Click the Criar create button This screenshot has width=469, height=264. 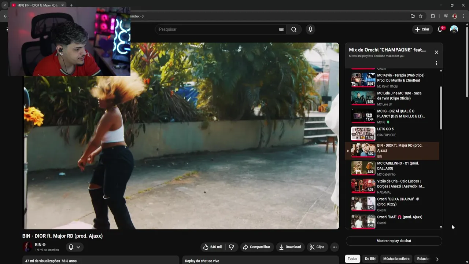[422, 29]
